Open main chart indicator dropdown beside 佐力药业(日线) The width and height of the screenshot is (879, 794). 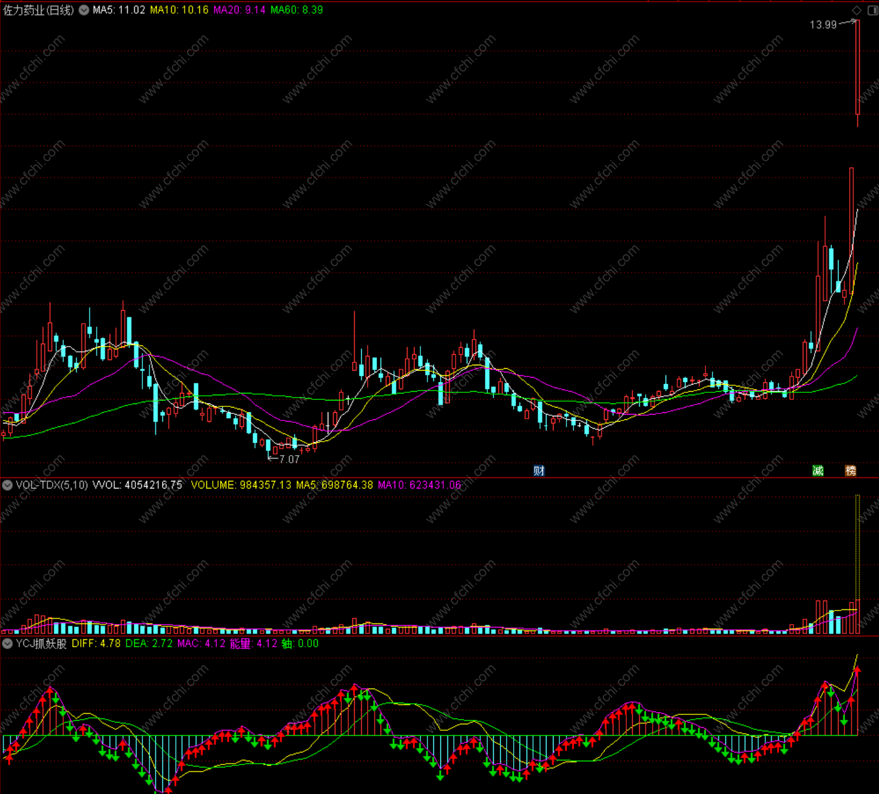coord(84,10)
